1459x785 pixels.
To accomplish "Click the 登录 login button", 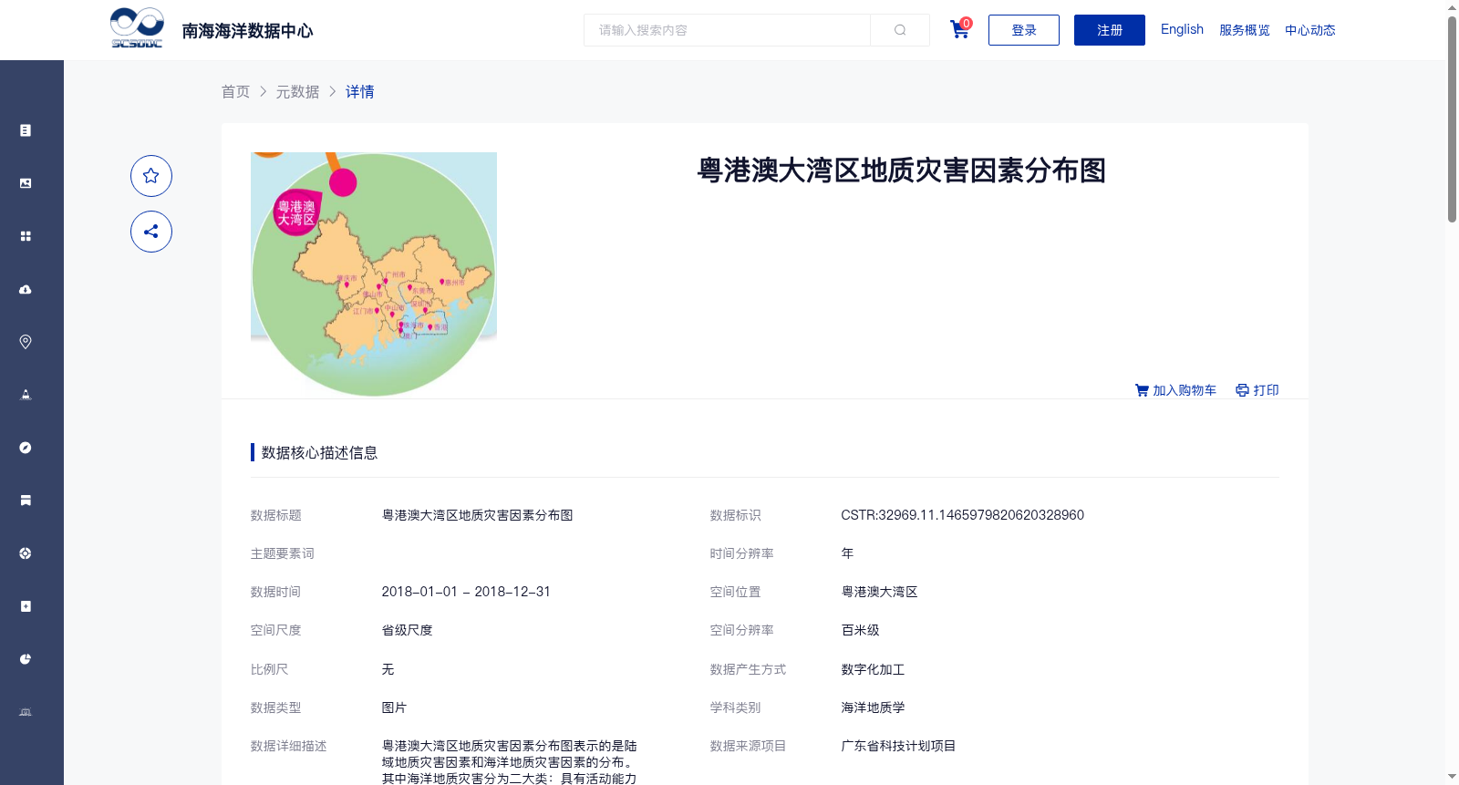I will tap(1024, 30).
